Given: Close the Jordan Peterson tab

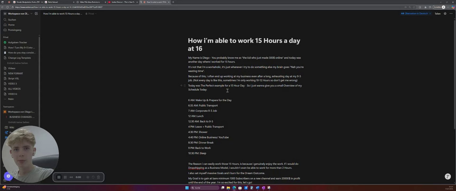Looking at the screenshot, I should coord(137,2).
